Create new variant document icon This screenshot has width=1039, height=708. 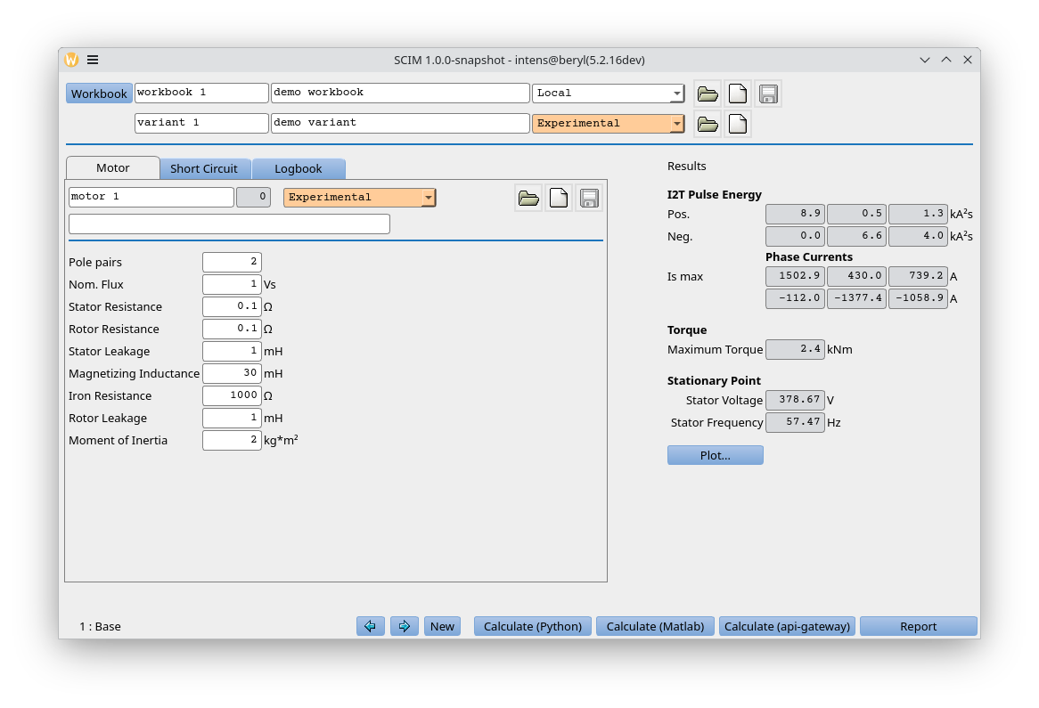[x=738, y=124]
